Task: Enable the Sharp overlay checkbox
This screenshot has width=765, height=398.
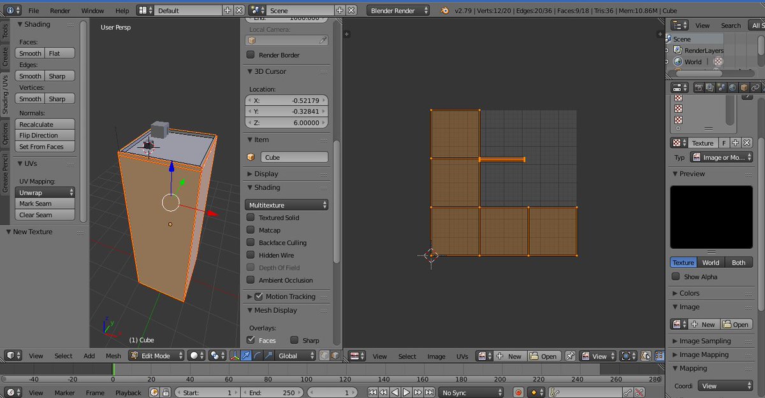Action: [x=294, y=340]
